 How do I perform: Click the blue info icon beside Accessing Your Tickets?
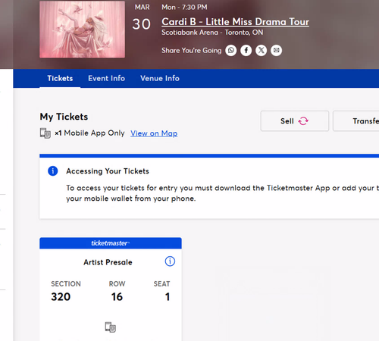coord(53,171)
